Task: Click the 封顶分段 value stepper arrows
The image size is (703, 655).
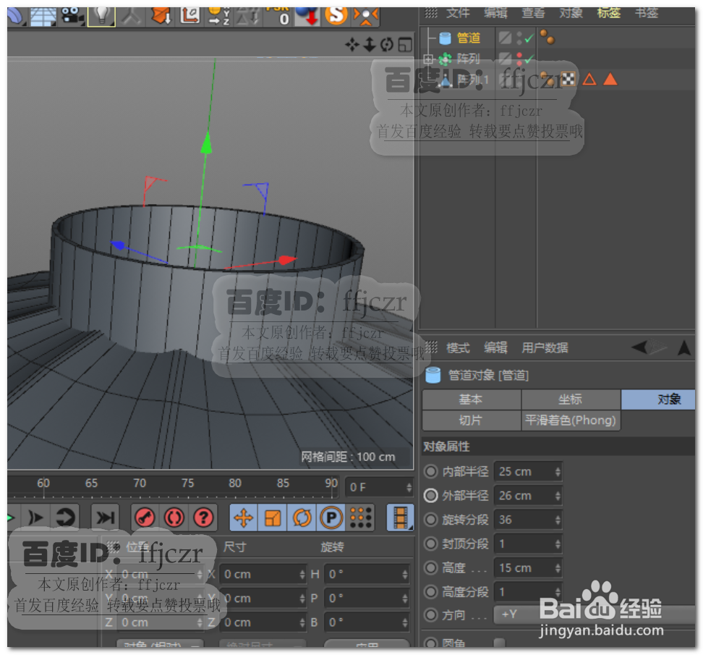Action: coord(558,544)
